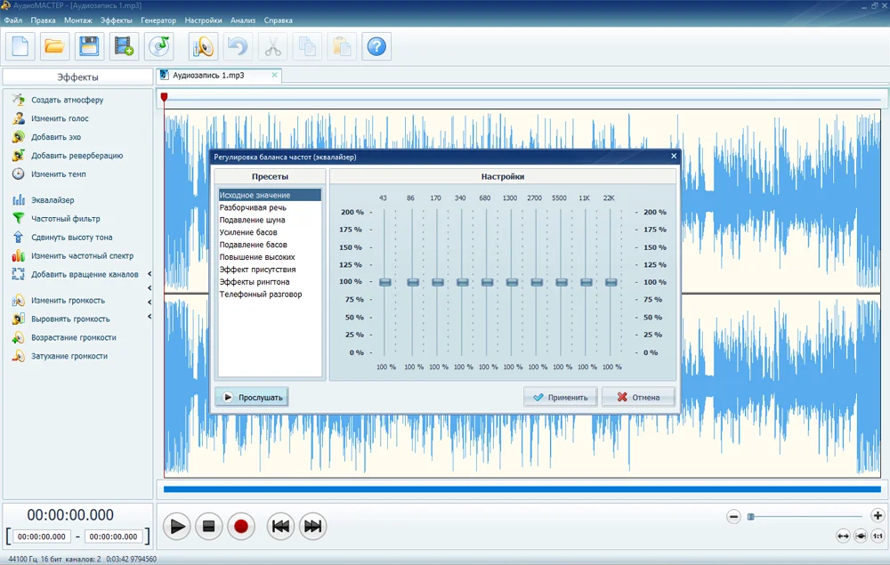Open the Эквалайзер effect in the sidebar

[x=53, y=200]
